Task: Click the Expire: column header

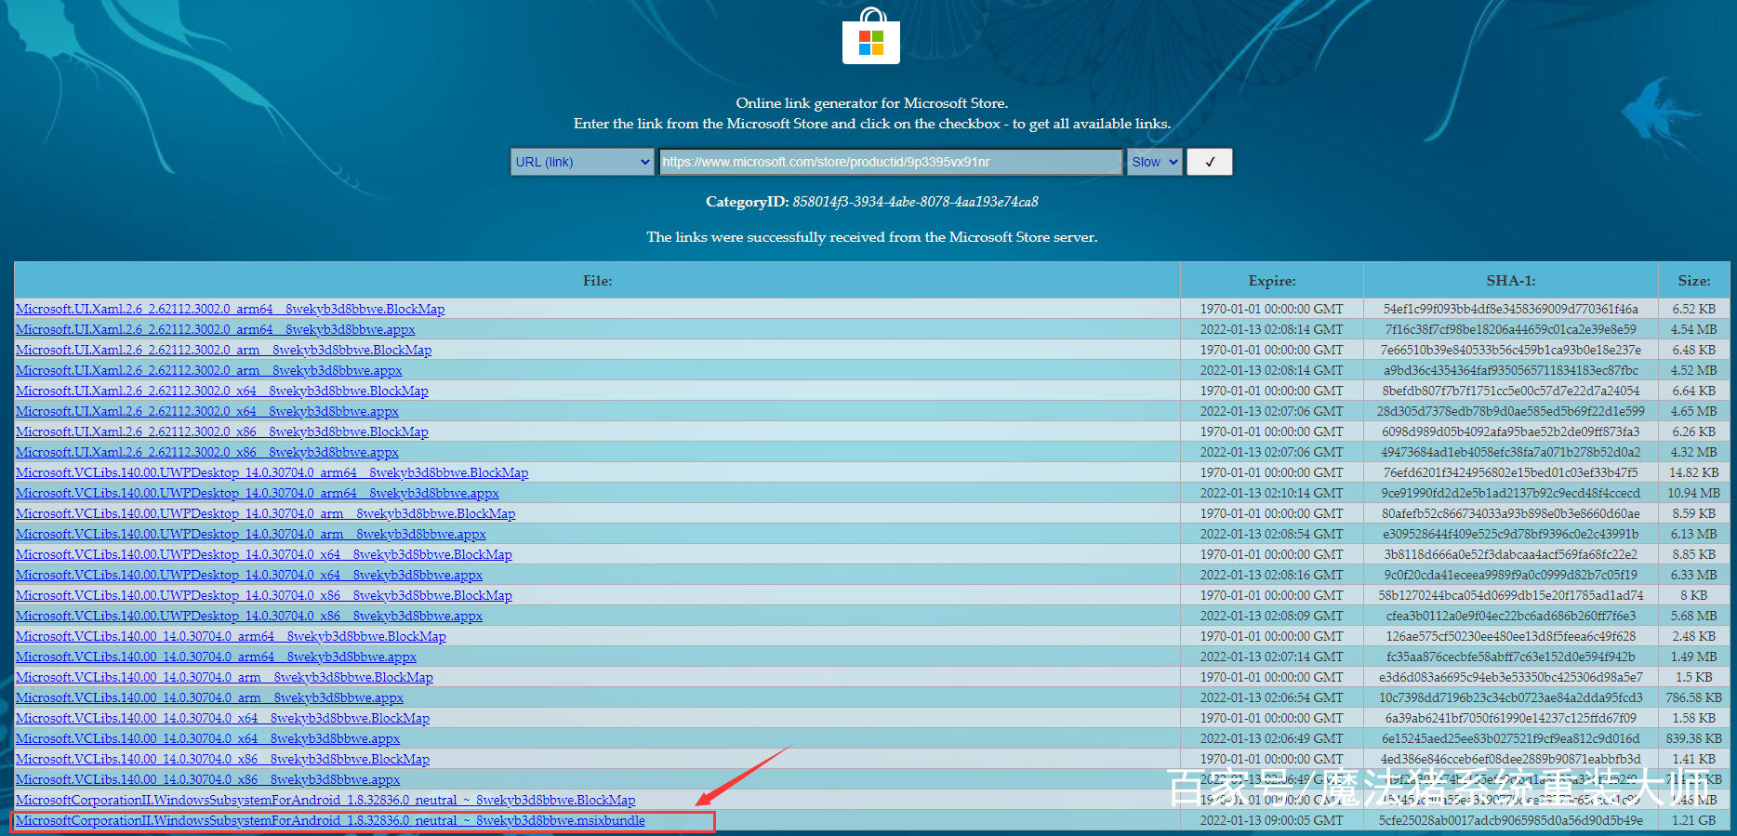Action: (x=1271, y=280)
